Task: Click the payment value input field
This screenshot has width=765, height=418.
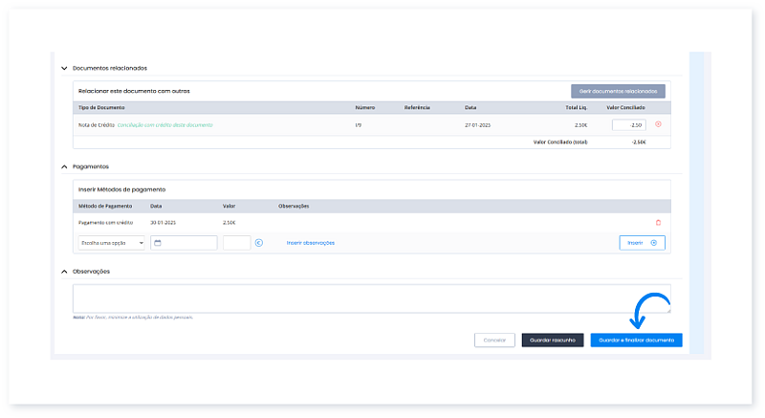Action: (236, 243)
